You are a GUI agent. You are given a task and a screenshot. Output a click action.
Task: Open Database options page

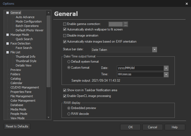[x=17, y=105]
